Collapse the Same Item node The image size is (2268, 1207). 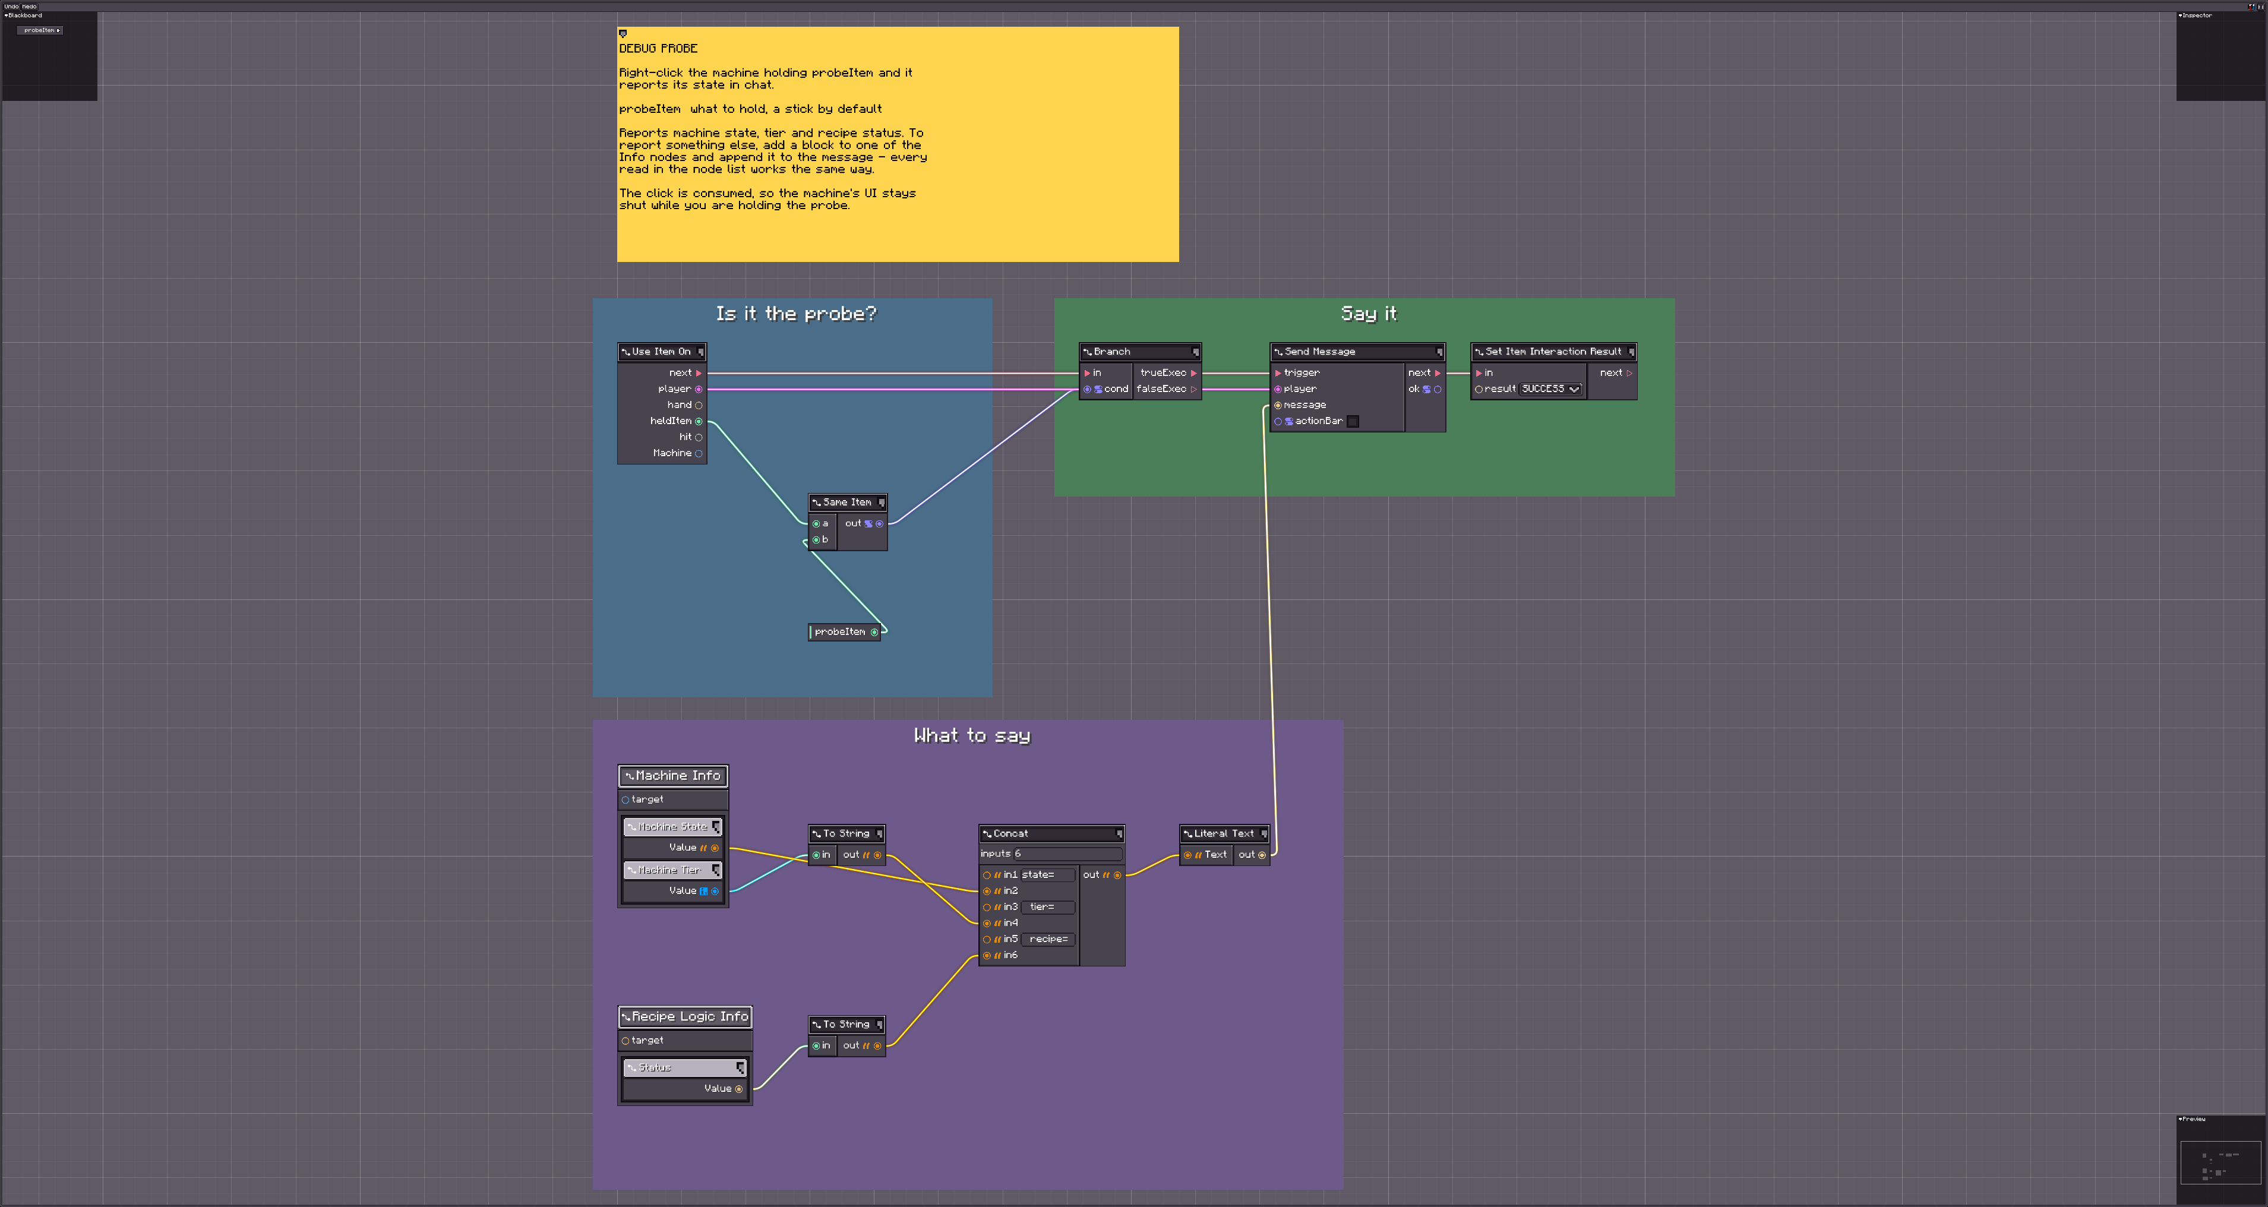(x=882, y=503)
